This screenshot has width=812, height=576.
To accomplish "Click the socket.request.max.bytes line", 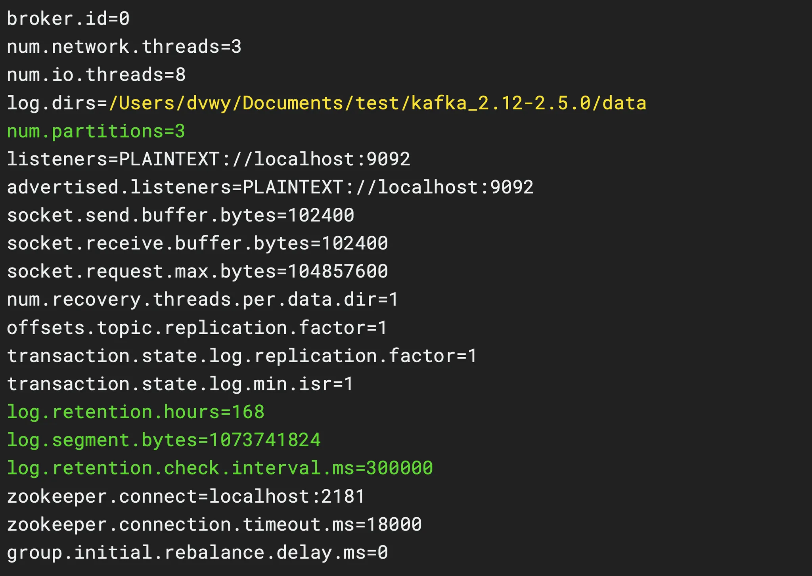I will click(197, 272).
